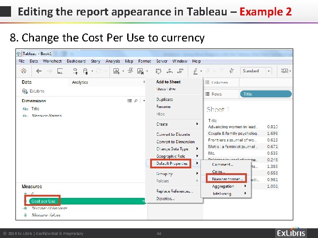Click the Sort descending icon
Image resolution: width=318 pixels, height=238 pixels.
coord(180,71)
